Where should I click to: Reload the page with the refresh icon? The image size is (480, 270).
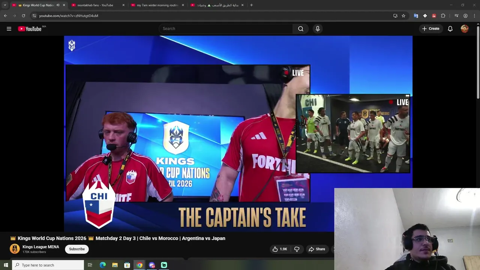(x=23, y=16)
